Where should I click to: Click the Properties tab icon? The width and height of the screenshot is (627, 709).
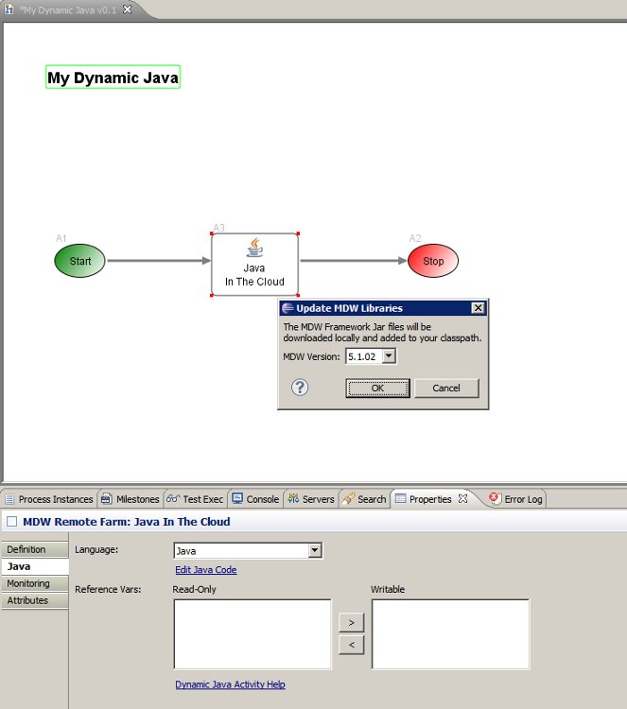(400, 499)
